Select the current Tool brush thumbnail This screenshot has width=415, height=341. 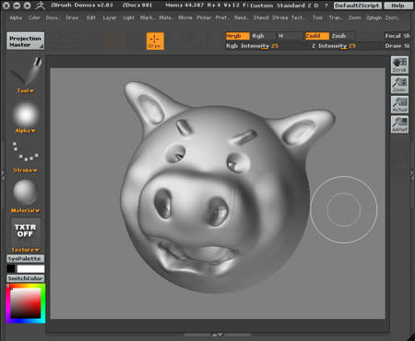click(26, 71)
